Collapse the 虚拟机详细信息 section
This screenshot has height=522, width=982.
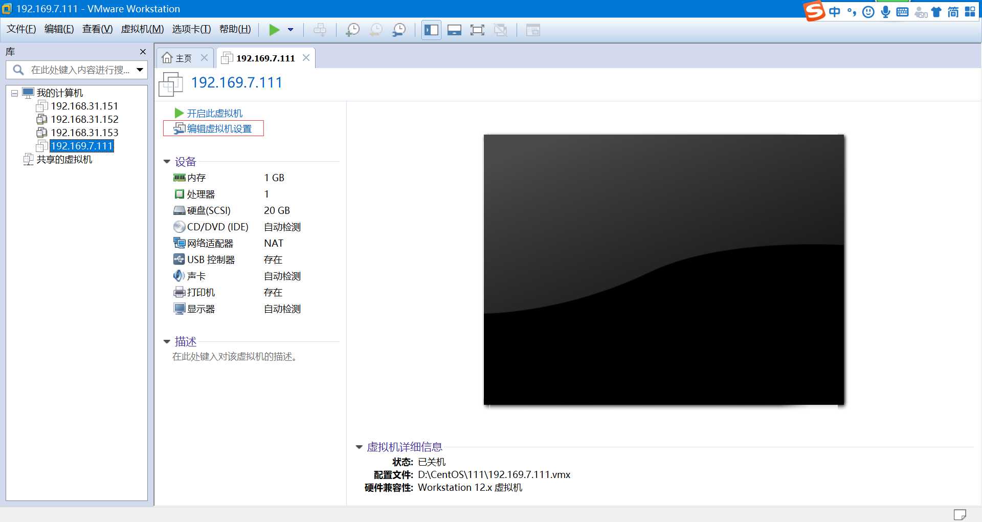359,447
